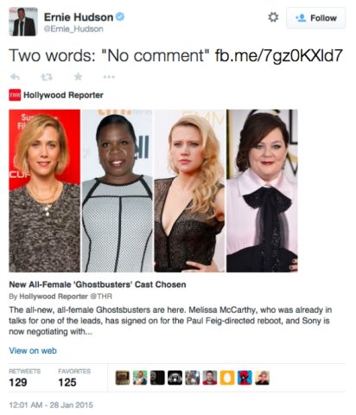356x415 pixels.
Task: Click the @THR byline handle
Action: (101, 297)
